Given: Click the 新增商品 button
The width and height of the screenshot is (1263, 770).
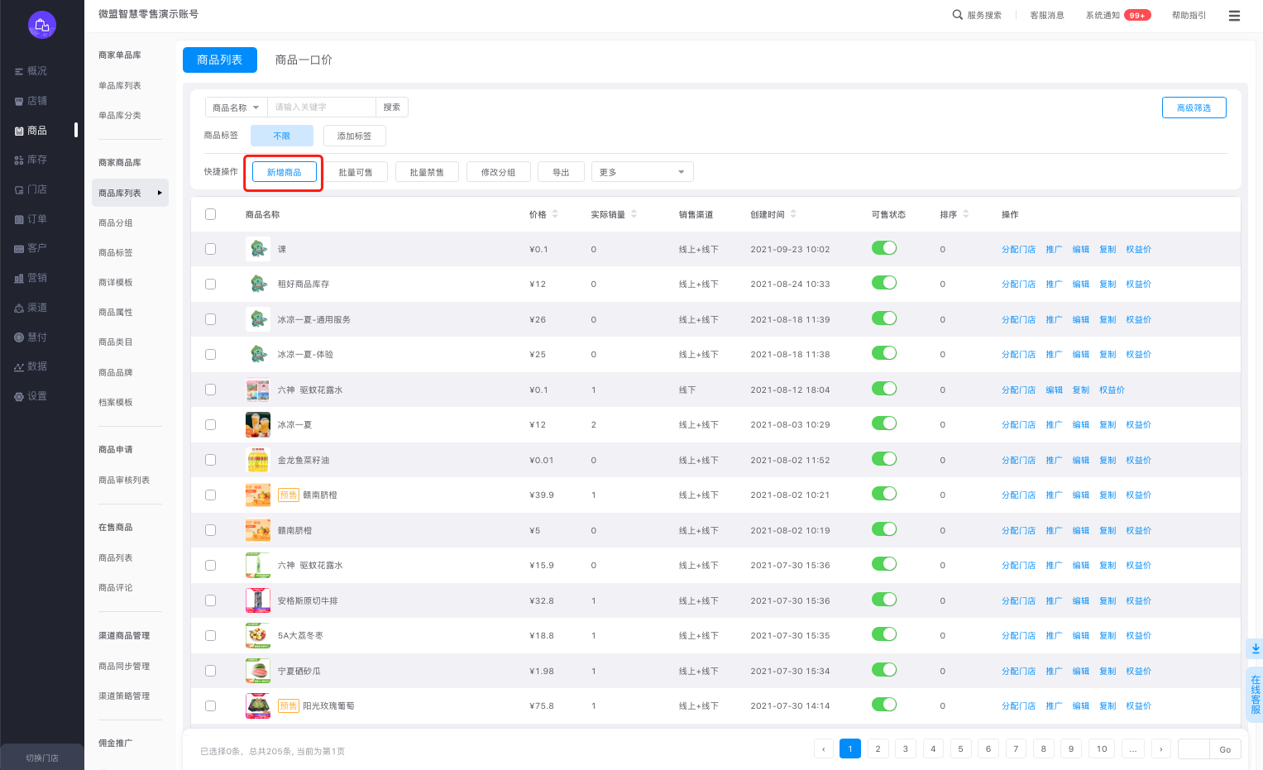Looking at the screenshot, I should pyautogui.click(x=284, y=172).
